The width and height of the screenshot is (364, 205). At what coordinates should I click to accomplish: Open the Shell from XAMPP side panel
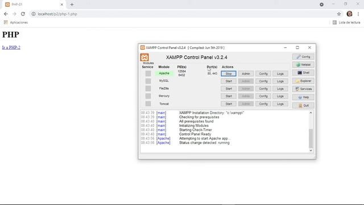tap(303, 73)
